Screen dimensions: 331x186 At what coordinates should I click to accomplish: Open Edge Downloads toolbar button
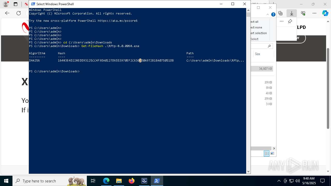click(292, 13)
